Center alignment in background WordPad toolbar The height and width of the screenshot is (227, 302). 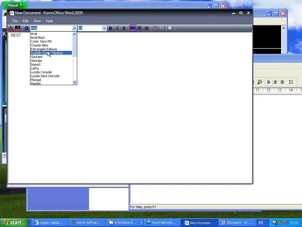275,82
